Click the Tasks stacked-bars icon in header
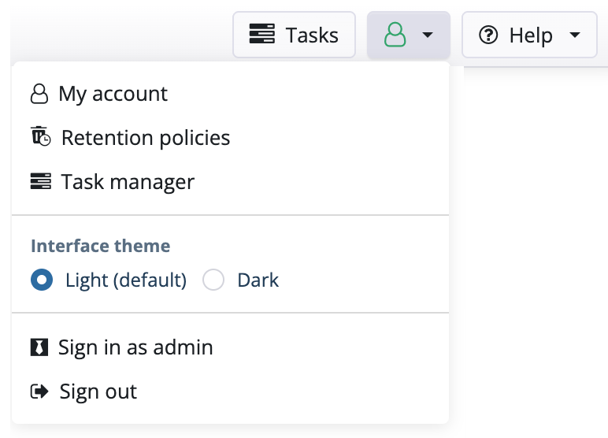The height and width of the screenshot is (438, 608). (x=262, y=34)
